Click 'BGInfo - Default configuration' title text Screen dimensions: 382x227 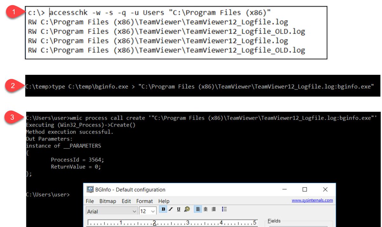click(x=130, y=189)
